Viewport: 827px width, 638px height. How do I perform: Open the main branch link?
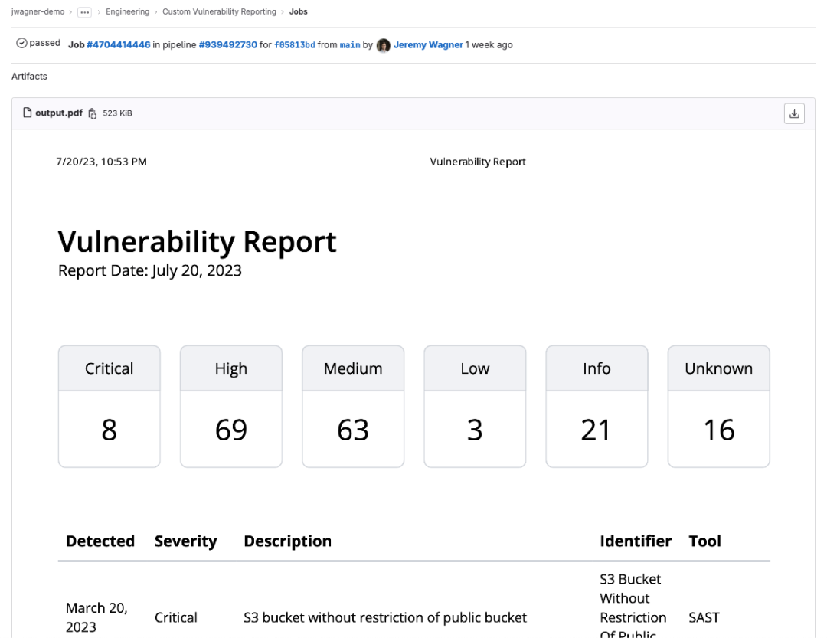tap(350, 44)
